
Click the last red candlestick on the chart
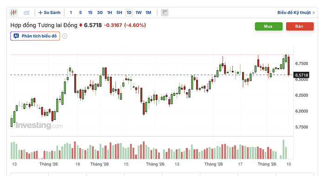(x=288, y=66)
